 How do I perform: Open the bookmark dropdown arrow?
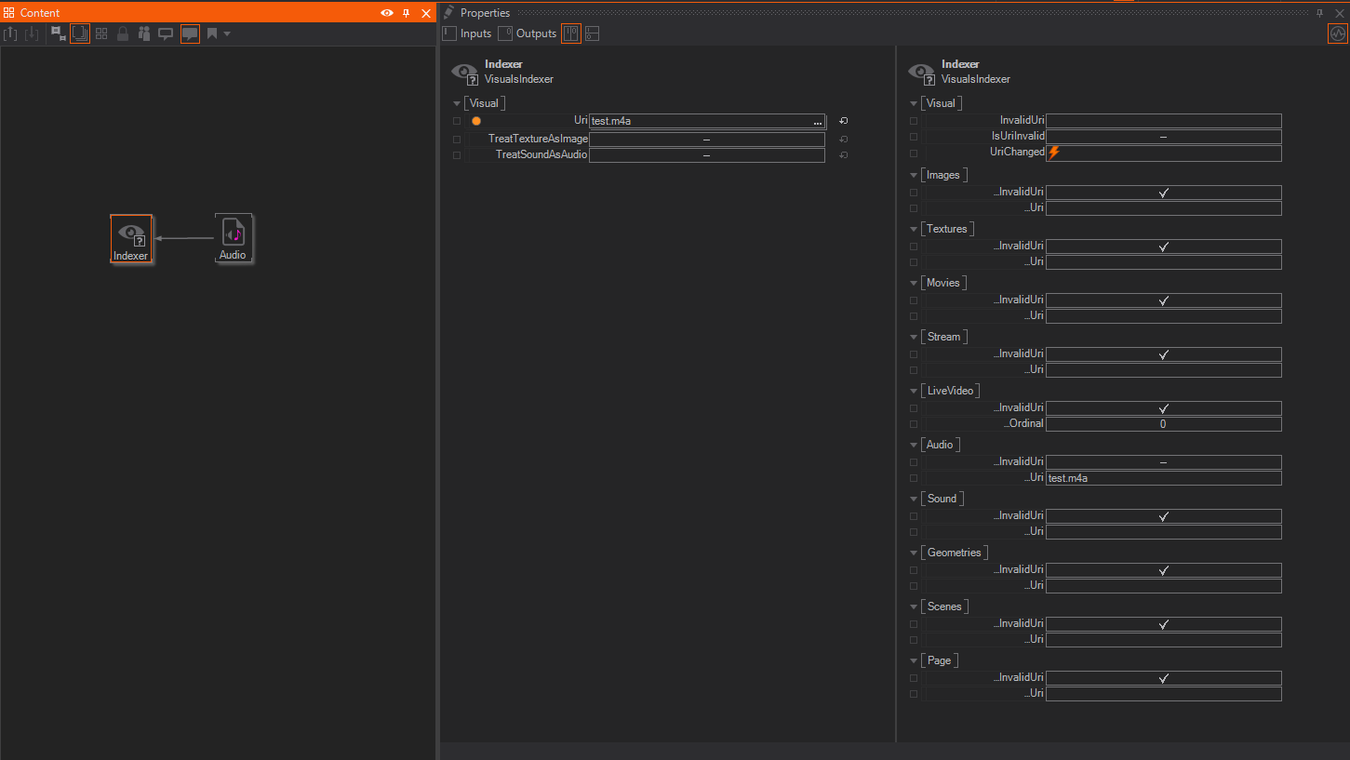(227, 33)
